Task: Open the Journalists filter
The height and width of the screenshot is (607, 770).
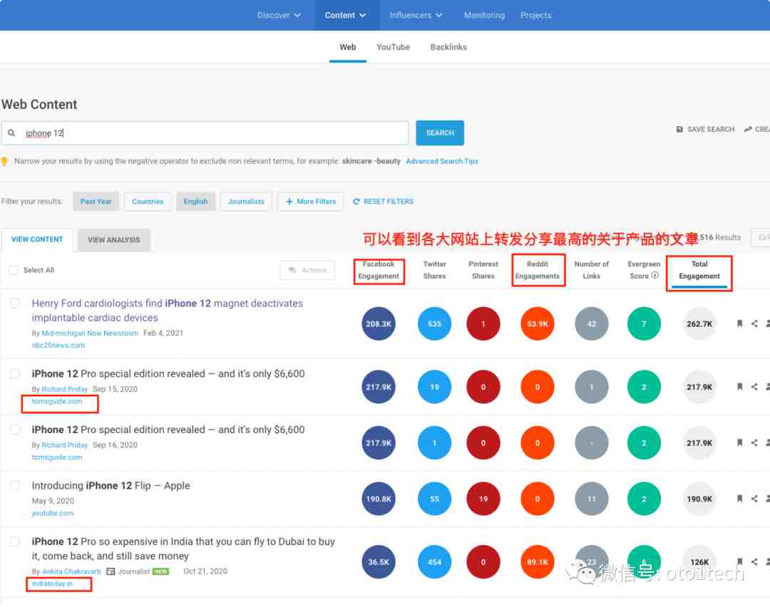Action: click(246, 201)
